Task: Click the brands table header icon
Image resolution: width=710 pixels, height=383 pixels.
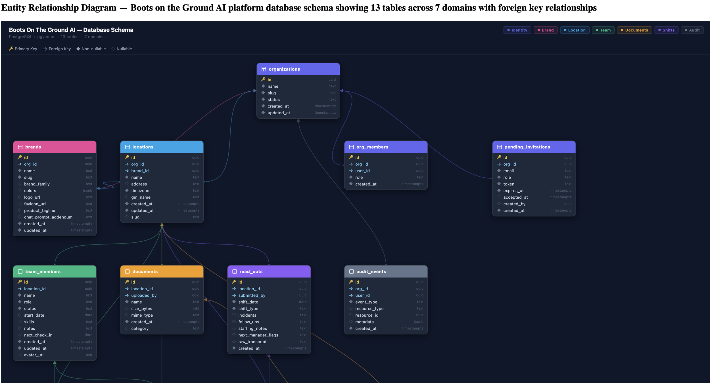Action: pos(20,147)
